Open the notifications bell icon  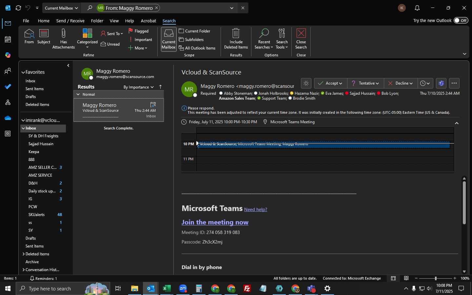point(417,8)
